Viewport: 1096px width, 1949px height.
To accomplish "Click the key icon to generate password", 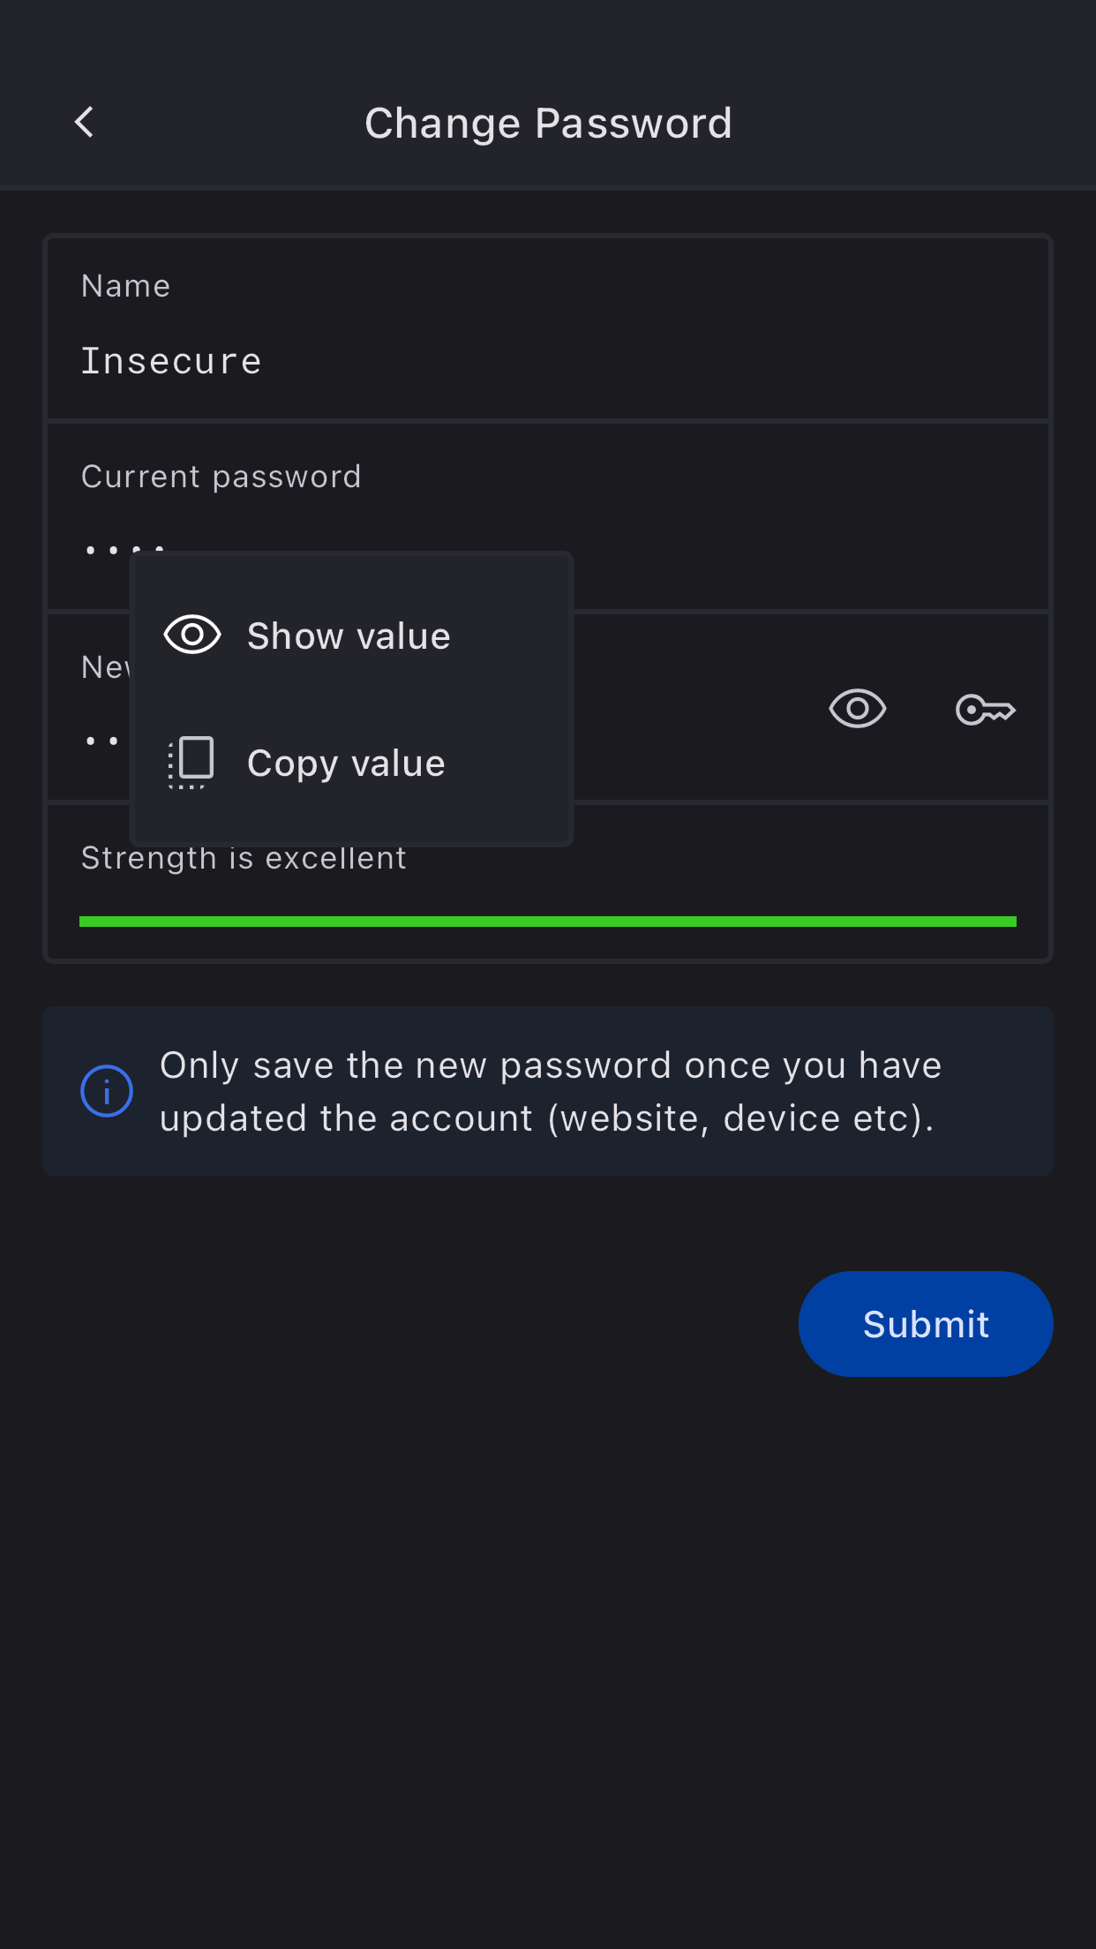I will tap(985, 709).
